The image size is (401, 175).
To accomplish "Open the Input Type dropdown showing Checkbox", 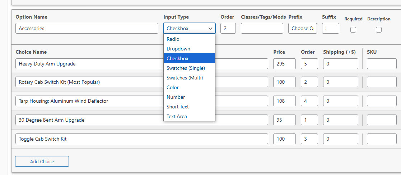I will (x=189, y=28).
